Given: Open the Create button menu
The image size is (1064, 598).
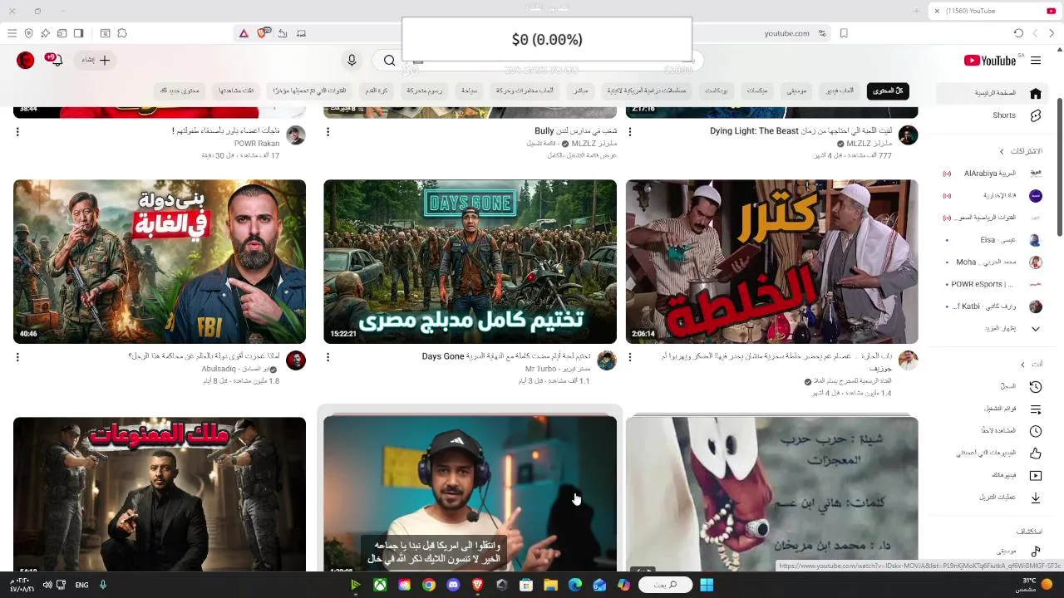Looking at the screenshot, I should (96, 60).
